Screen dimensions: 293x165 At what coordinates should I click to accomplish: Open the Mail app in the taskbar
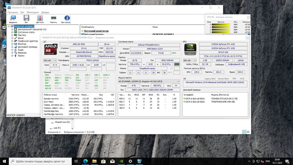tap(112, 161)
